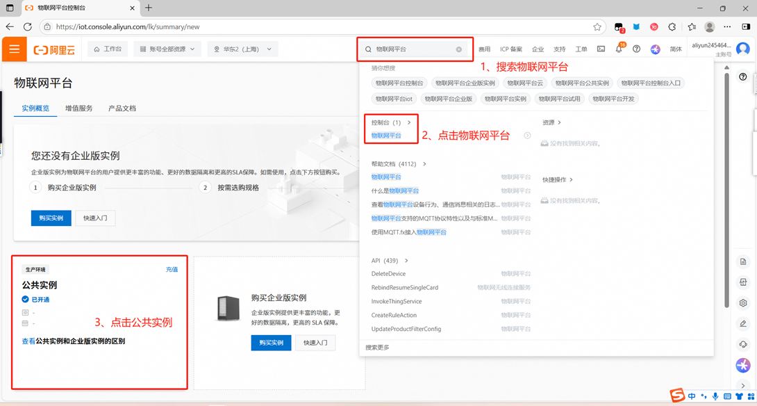Open the notifications bell
This screenshot has height=406, width=757.
[618, 49]
